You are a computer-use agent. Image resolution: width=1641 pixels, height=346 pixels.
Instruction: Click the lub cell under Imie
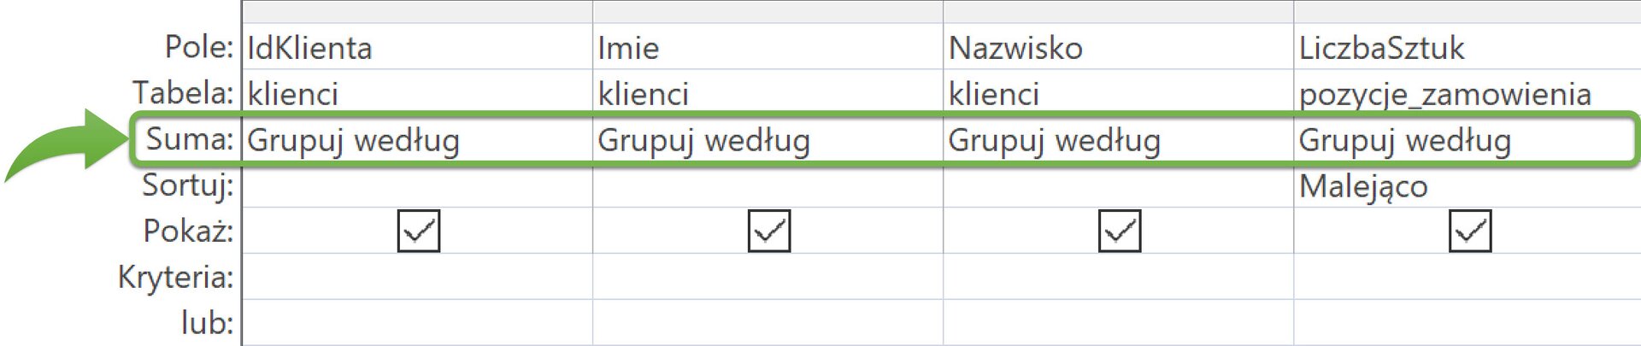pyautogui.click(x=768, y=323)
